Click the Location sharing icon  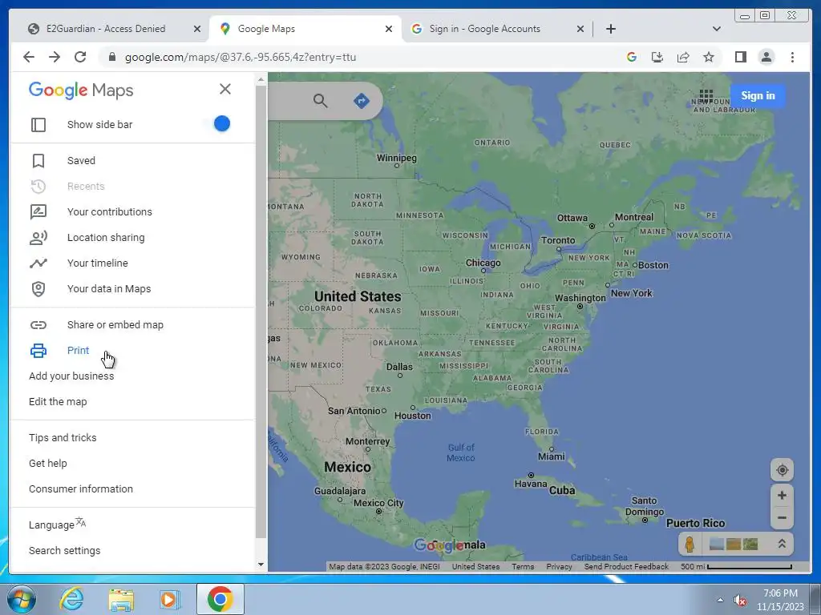click(x=38, y=237)
